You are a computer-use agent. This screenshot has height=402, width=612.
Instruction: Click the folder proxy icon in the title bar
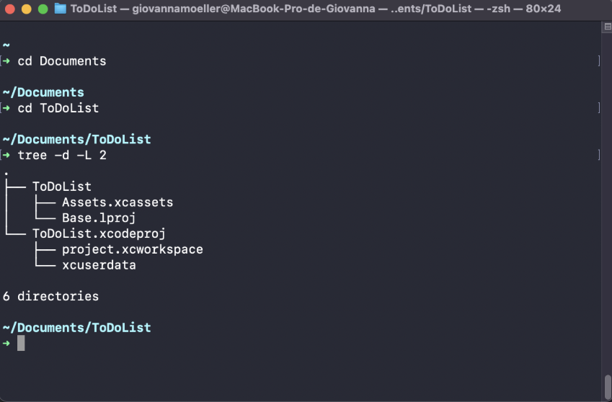click(x=60, y=9)
